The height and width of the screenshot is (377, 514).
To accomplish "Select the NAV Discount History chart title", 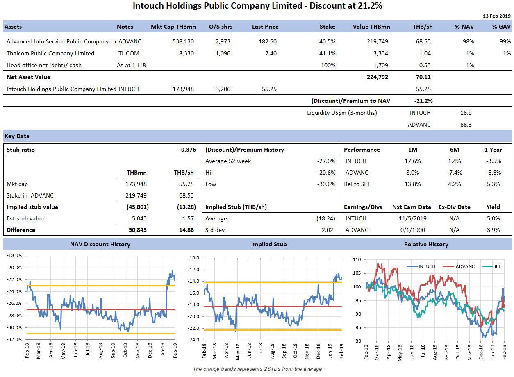I will 101,244.
